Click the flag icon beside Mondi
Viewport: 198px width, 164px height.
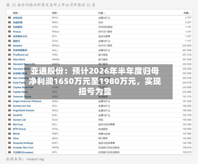point(10,133)
